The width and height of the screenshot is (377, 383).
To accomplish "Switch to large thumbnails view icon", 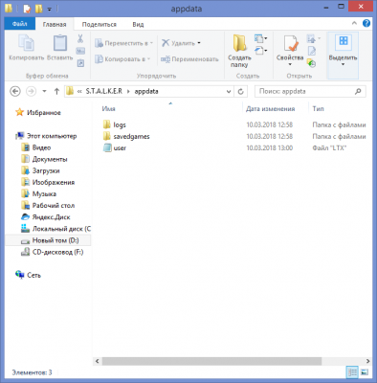I will 365,372.
